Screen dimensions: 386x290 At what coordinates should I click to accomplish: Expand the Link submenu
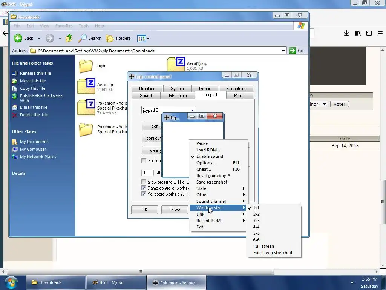218,214
